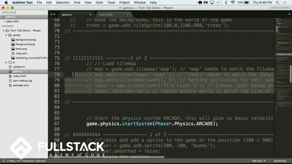Click the js folder icon
Image resolution: width=292 pixels, height=164 pixels.
(x=10, y=62)
